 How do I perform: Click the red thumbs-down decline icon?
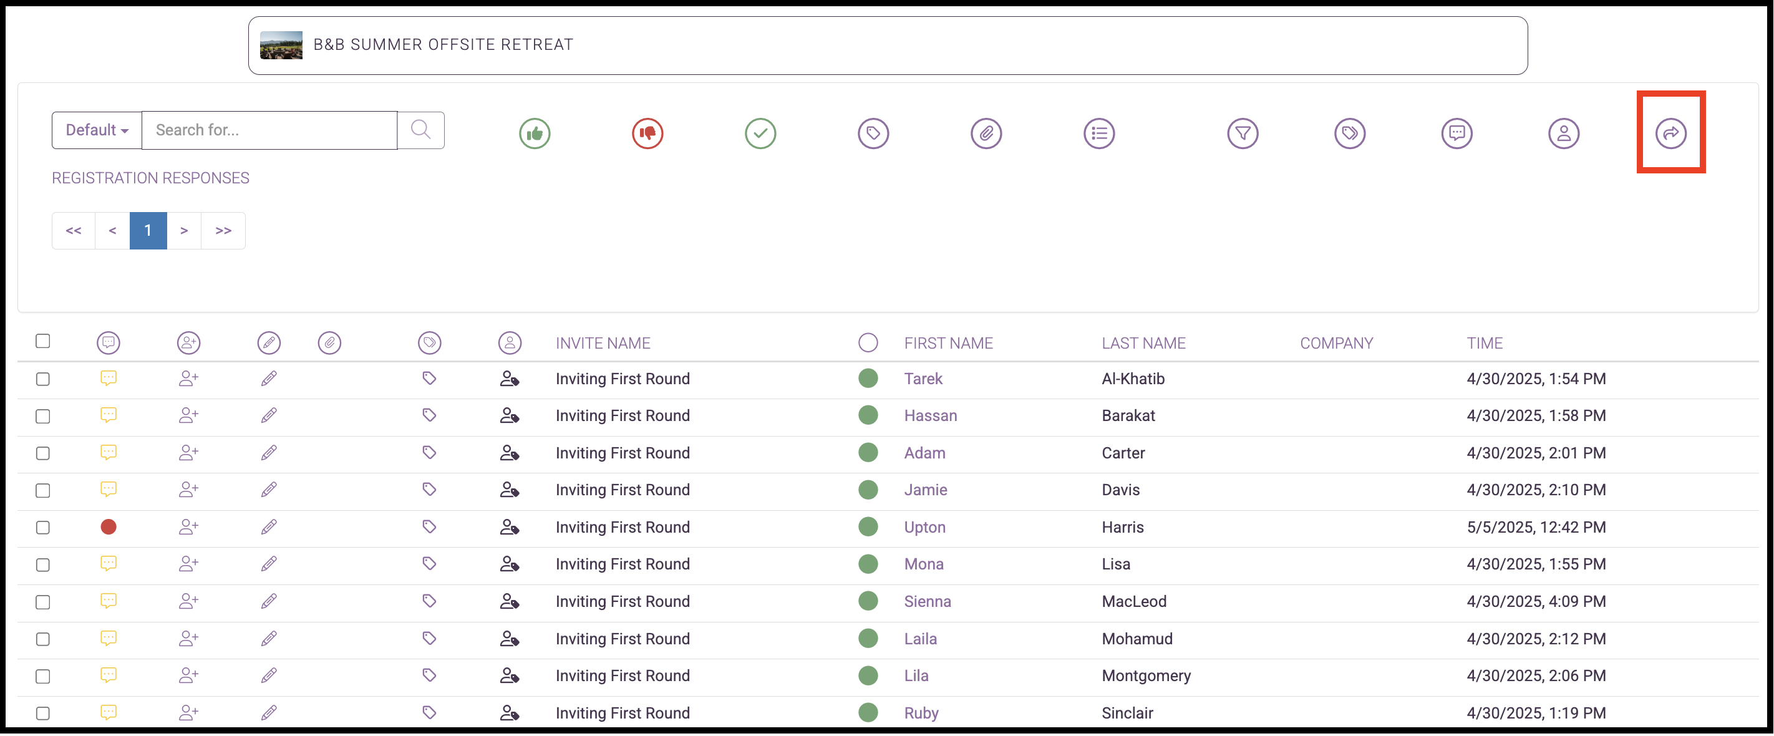(647, 133)
